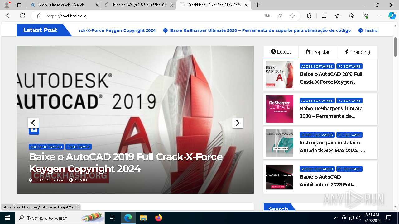Viewport: 399px width, 224px height.
Task: Toggle split screen view icon
Action: pos(324,16)
